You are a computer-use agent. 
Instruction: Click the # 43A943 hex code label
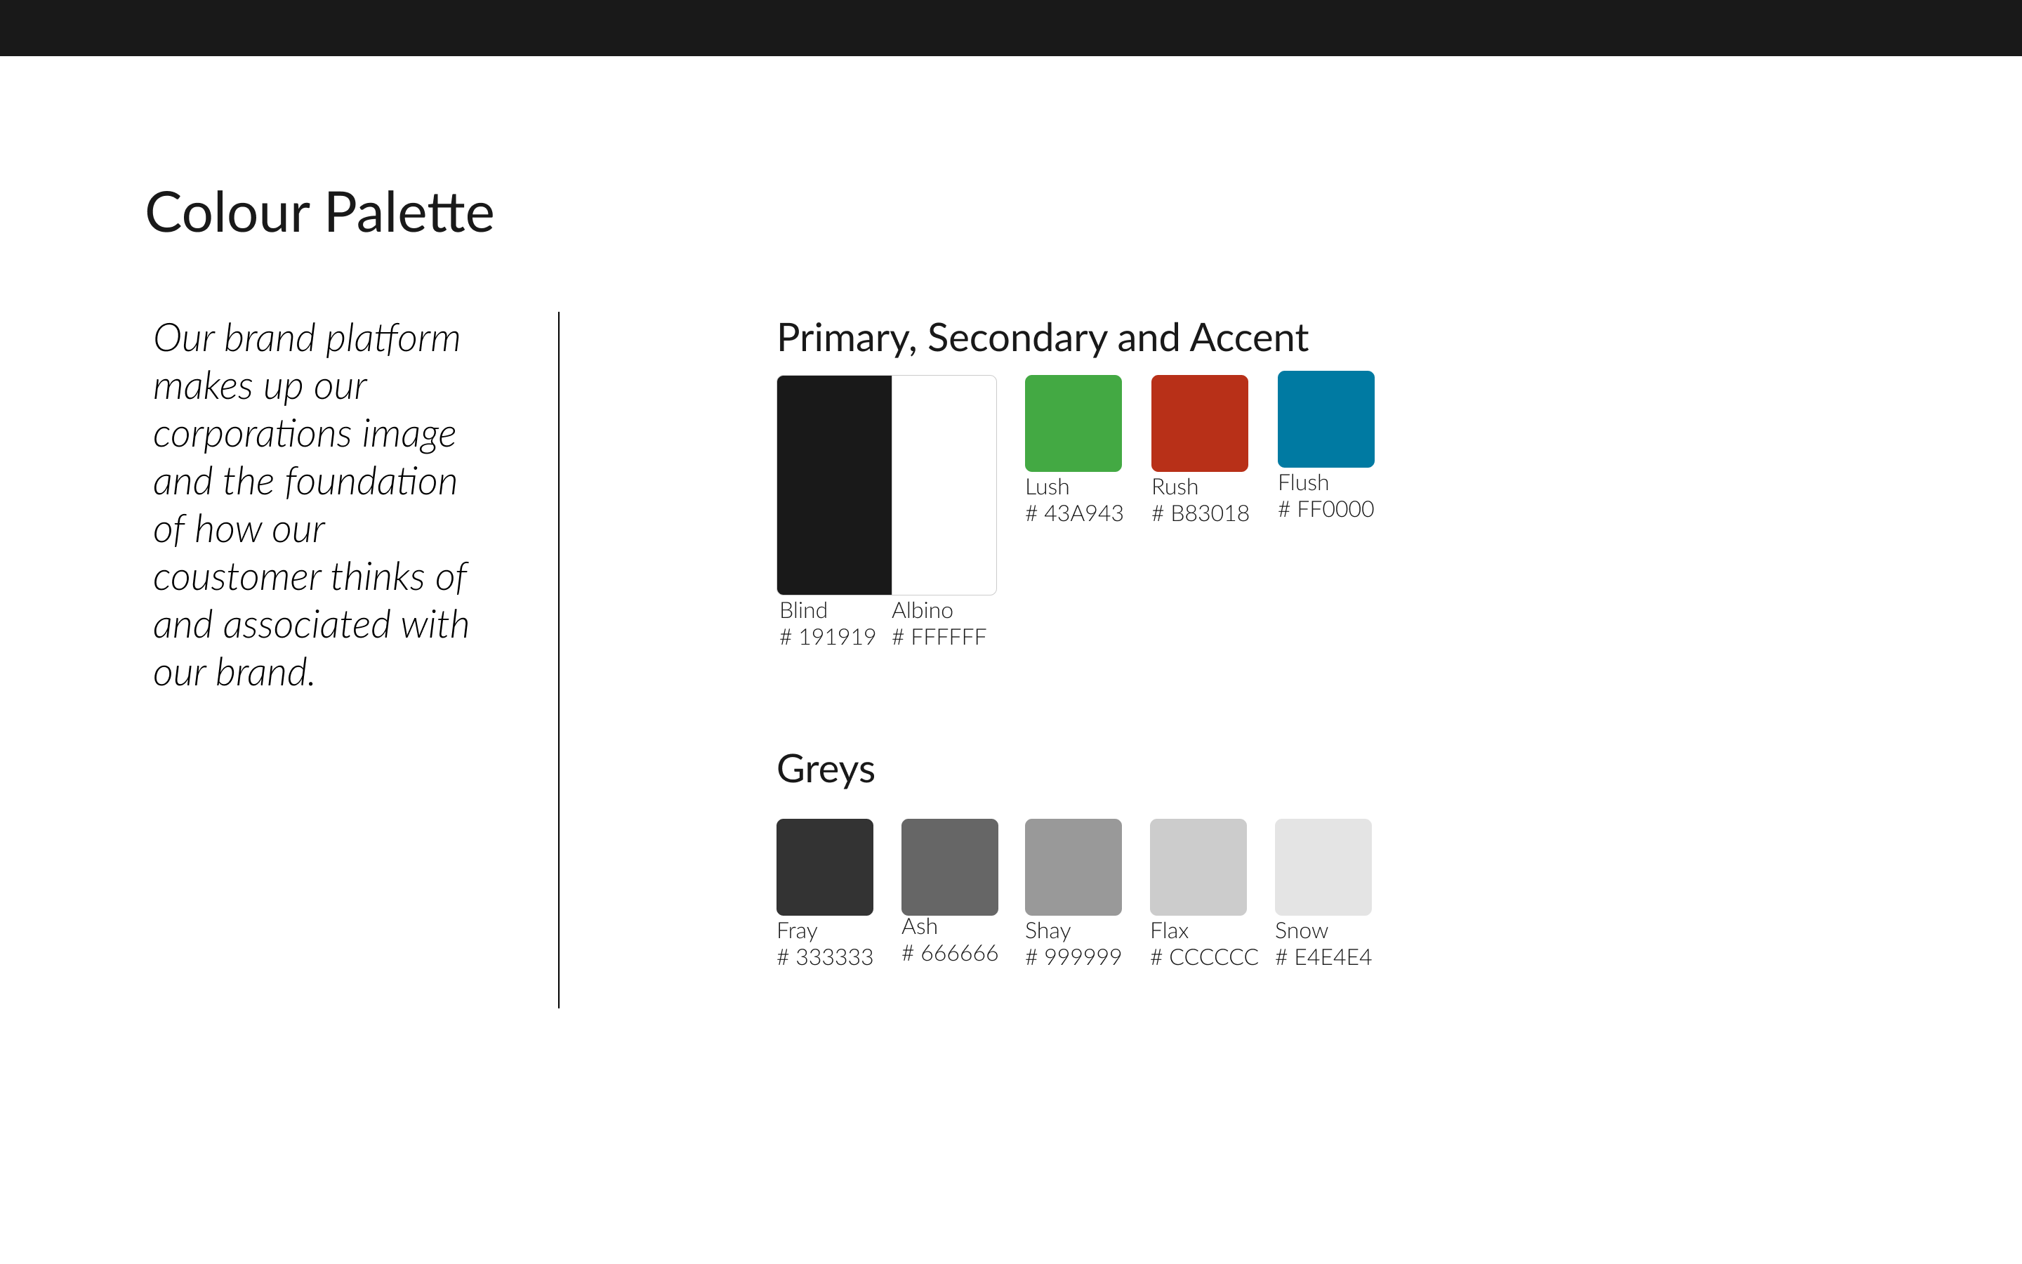point(1074,513)
